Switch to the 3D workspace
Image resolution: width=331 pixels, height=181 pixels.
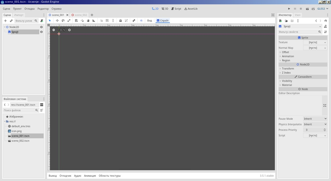click(x=165, y=9)
